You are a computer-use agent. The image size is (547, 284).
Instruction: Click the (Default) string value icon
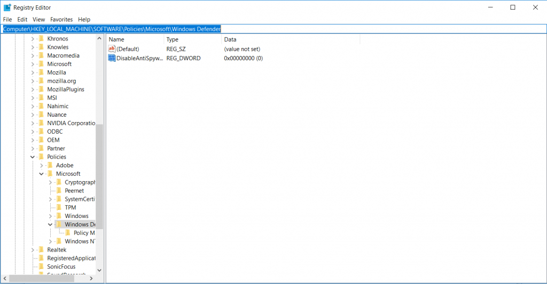[x=112, y=48]
